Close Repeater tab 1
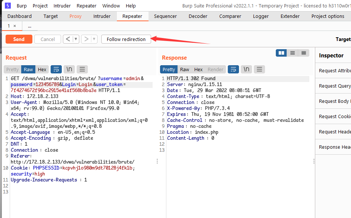 click(x=15, y=26)
